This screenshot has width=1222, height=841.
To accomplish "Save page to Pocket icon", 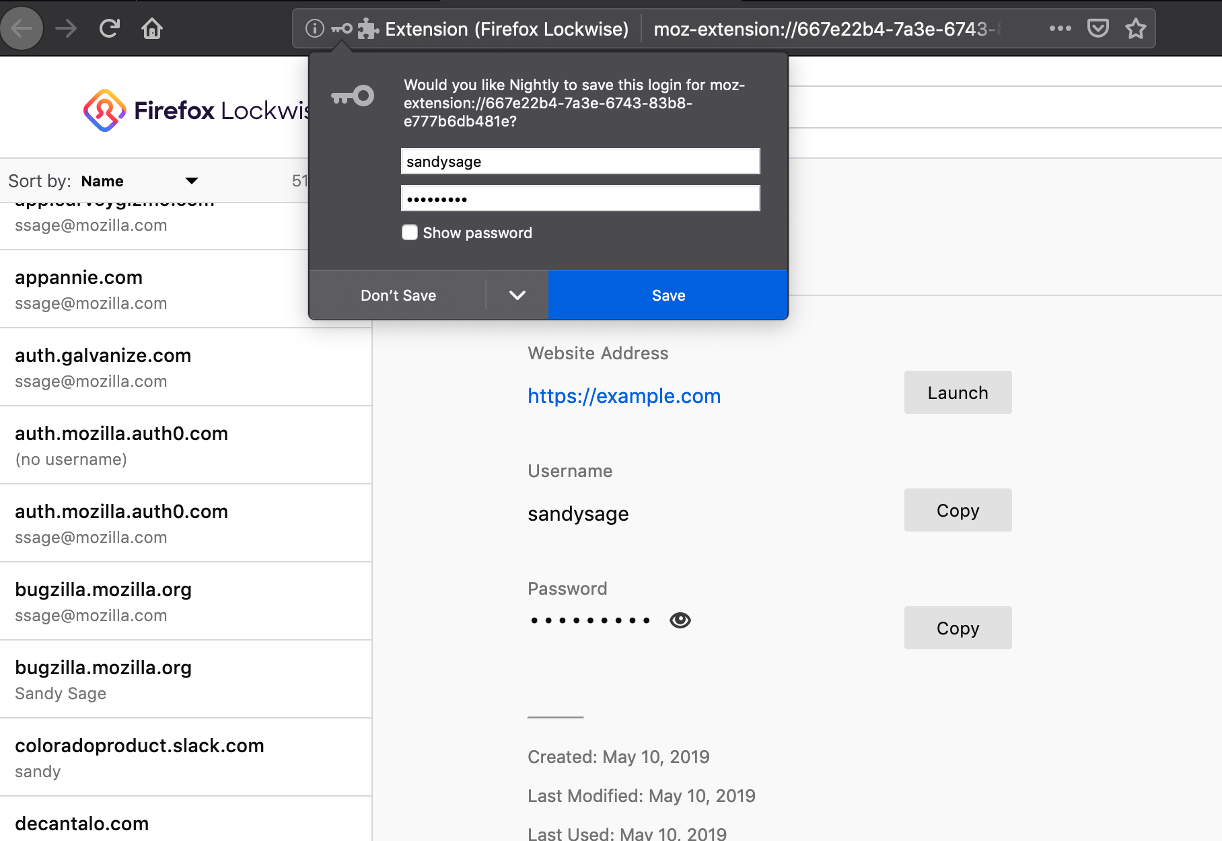I will pyautogui.click(x=1098, y=28).
